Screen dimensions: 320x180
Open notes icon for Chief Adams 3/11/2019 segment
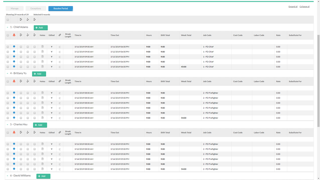[x=43, y=47]
